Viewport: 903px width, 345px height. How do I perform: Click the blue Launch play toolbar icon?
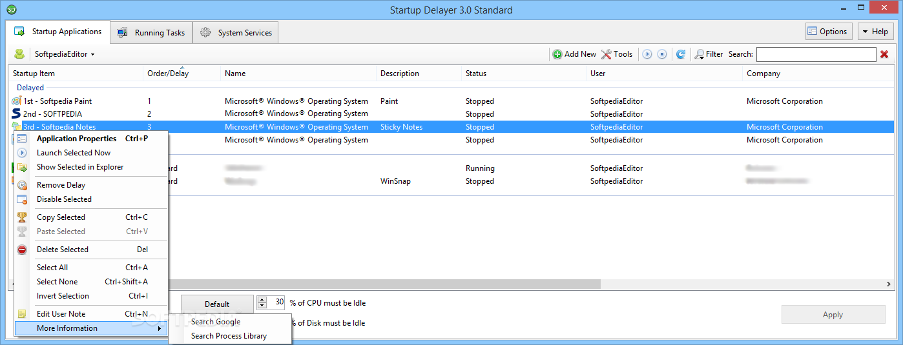(x=647, y=54)
